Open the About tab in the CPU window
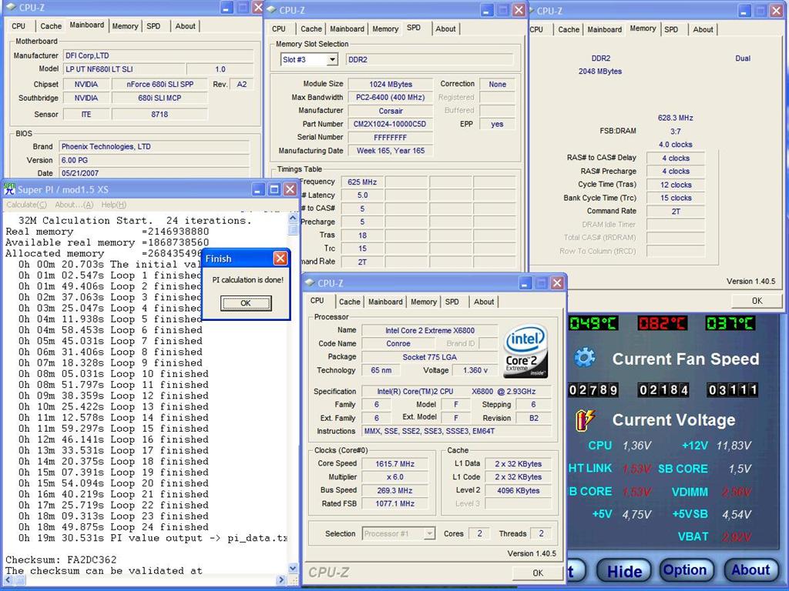The image size is (789, 591). (x=484, y=302)
